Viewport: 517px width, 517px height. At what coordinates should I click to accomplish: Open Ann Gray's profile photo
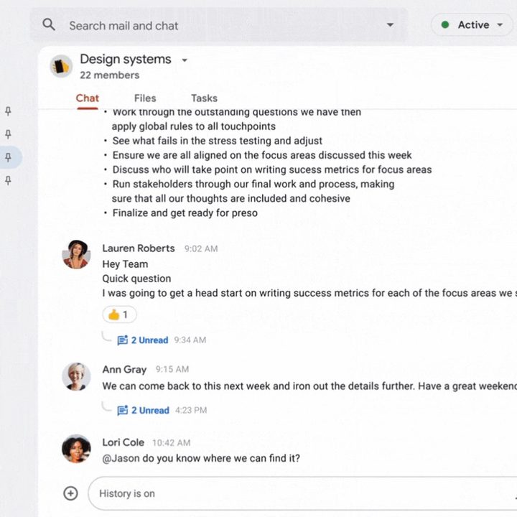(77, 377)
